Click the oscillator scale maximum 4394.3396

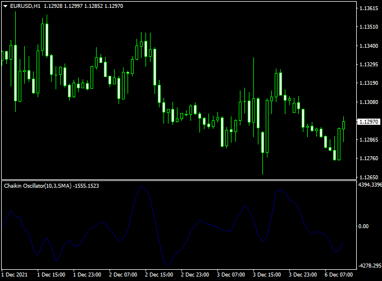[370, 185]
